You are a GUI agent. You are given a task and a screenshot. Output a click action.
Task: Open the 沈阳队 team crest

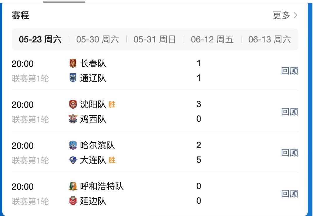coord(73,104)
